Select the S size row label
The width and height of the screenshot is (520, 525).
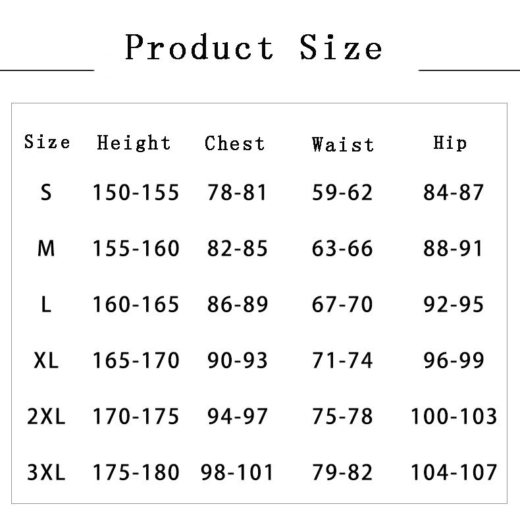pos(46,193)
